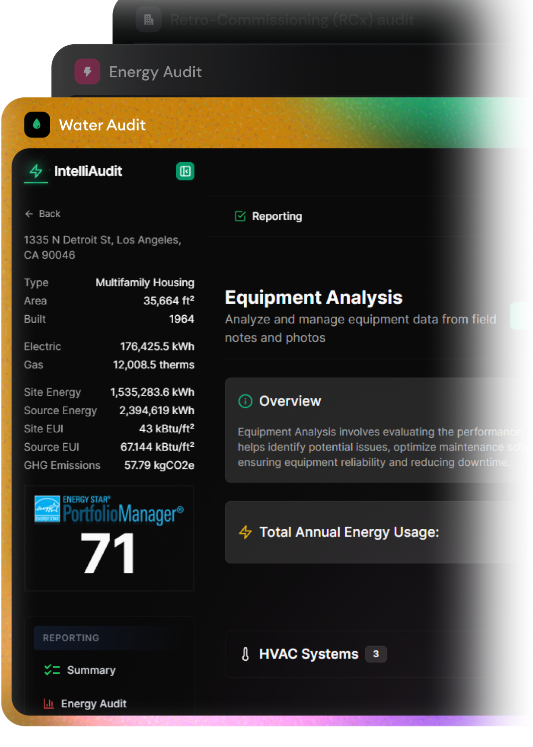Click the Water Audit droplet icon
This screenshot has height=747, width=533.
[x=37, y=125]
